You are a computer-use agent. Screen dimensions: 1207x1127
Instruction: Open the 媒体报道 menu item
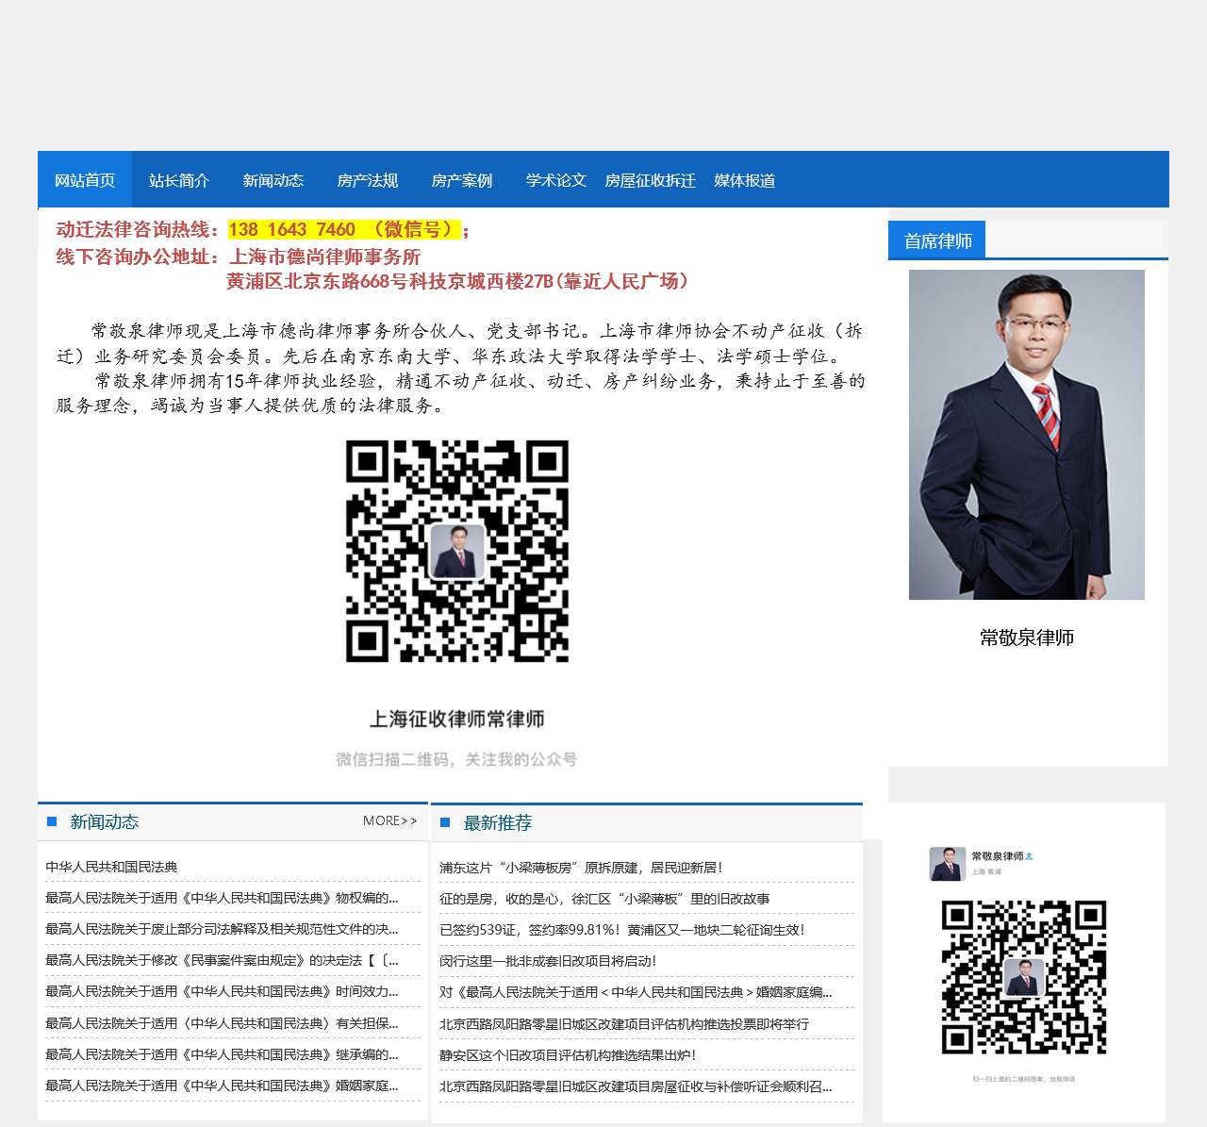pyautogui.click(x=745, y=180)
